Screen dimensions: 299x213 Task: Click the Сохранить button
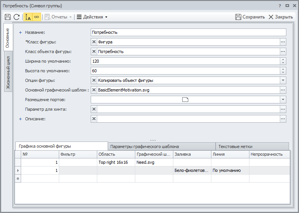pos(250,17)
